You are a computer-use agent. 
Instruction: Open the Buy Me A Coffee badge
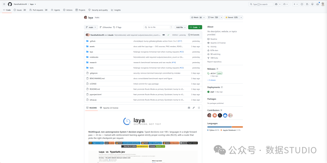[135, 146]
